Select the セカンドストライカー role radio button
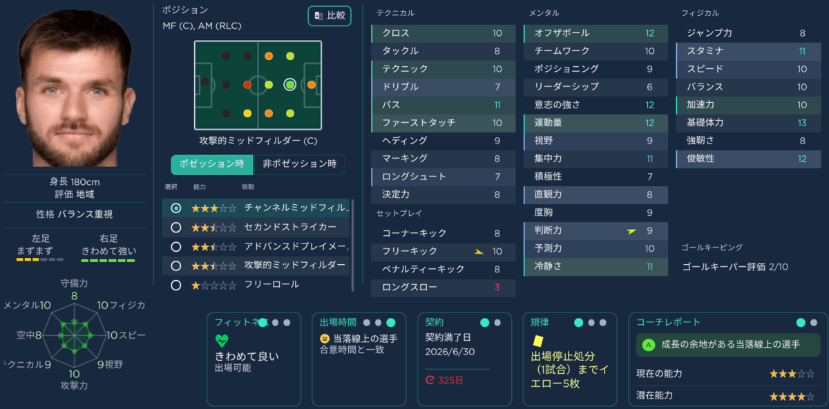829x409 pixels. tap(176, 227)
